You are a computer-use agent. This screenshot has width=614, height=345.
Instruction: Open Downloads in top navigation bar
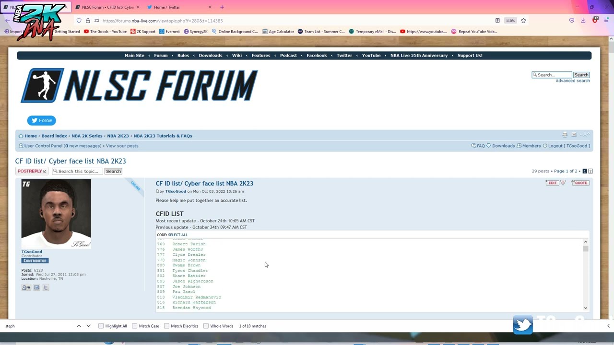211,55
